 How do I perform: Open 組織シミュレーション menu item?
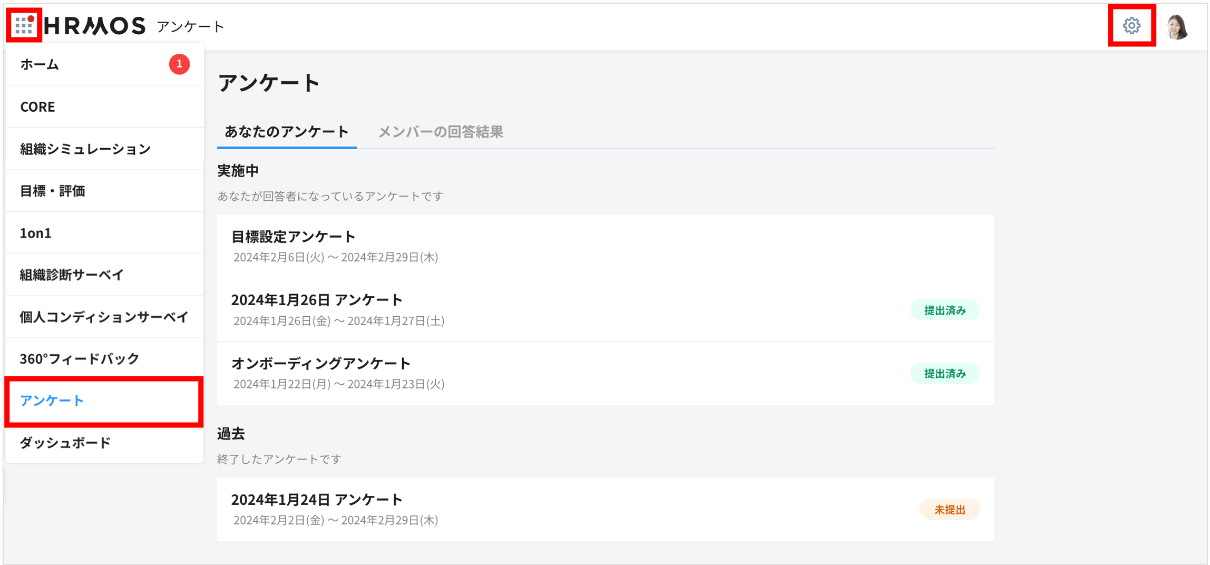[85, 149]
